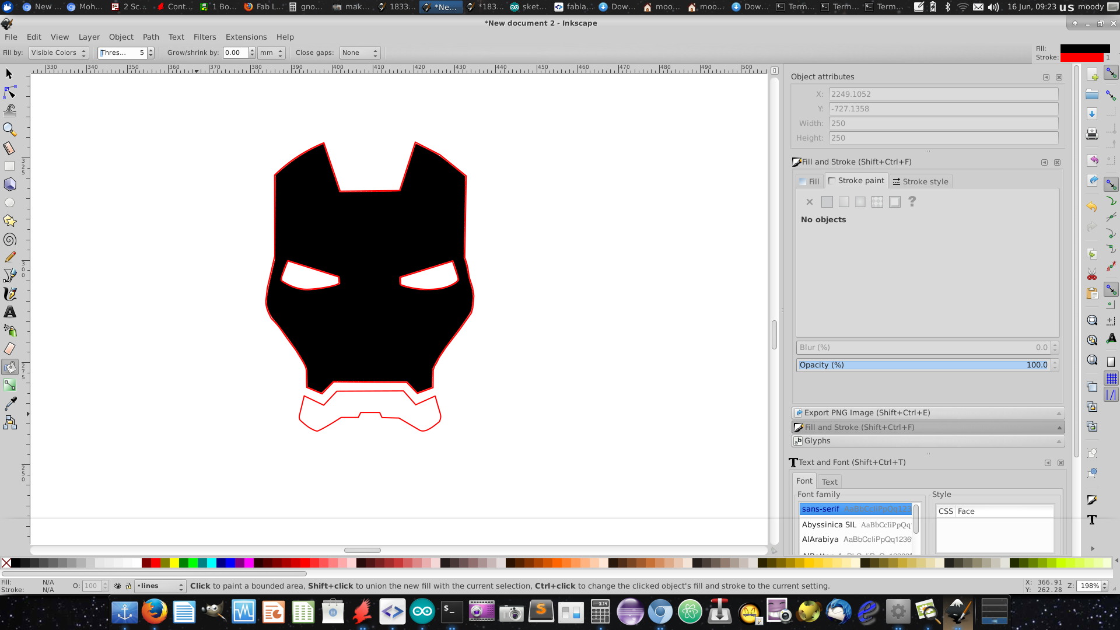1120x630 pixels.
Task: Open the Fill by dropdown
Action: click(58, 53)
